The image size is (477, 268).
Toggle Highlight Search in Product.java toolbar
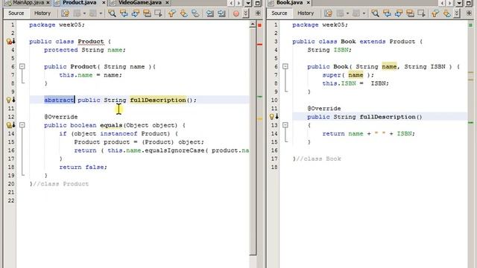(x=147, y=13)
